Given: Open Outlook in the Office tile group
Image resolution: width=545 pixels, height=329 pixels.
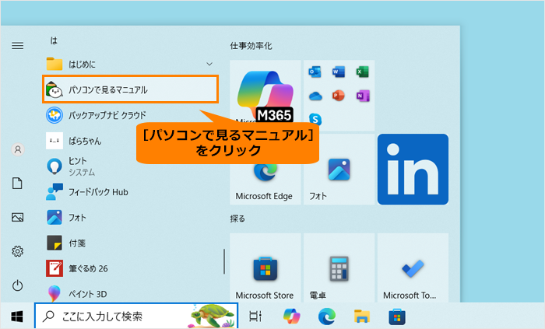Looking at the screenshot, I should coord(315,72).
